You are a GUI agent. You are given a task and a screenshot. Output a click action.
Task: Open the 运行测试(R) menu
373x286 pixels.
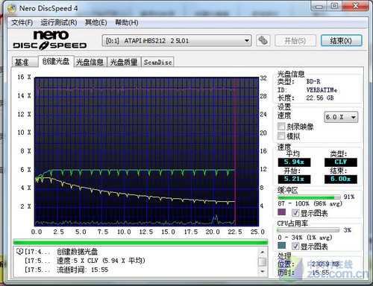point(59,22)
